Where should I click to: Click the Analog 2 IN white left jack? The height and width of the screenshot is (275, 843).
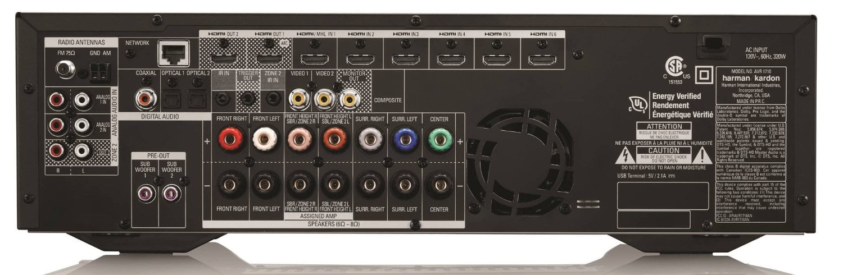(x=83, y=125)
